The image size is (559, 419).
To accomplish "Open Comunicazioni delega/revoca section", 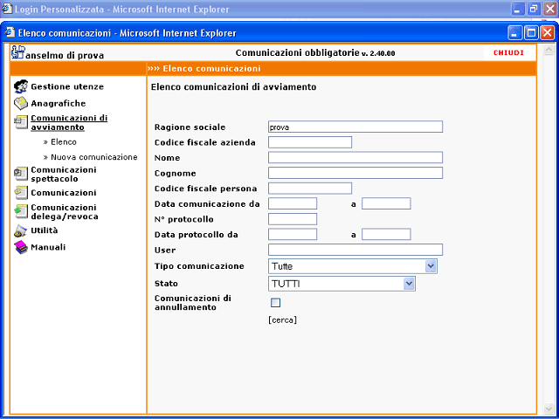I will (x=65, y=211).
